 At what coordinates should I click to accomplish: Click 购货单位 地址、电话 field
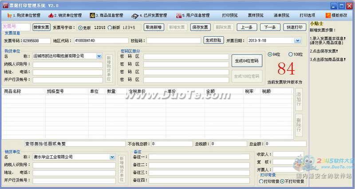[x=68, y=73]
